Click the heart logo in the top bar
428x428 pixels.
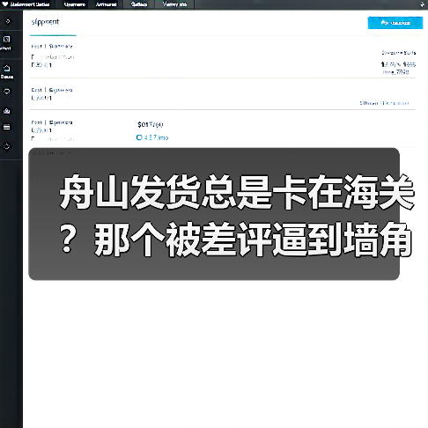click(x=4, y=4)
